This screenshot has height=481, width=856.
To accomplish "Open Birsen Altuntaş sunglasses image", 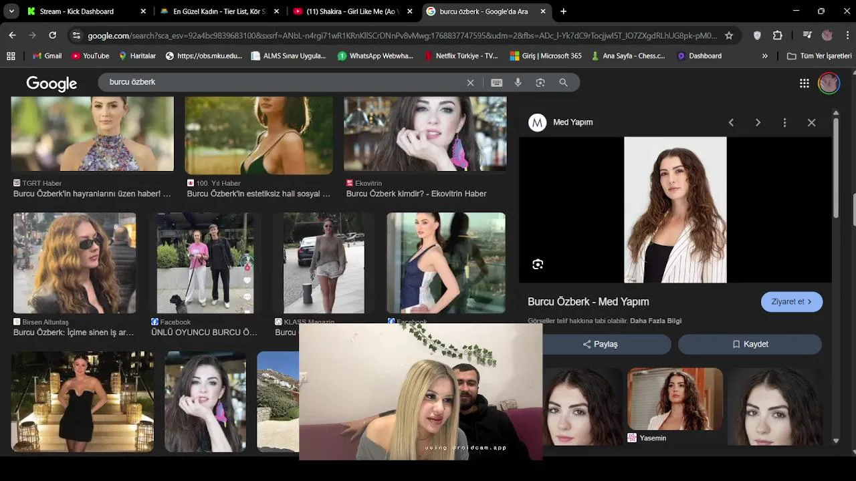I will pyautogui.click(x=74, y=263).
